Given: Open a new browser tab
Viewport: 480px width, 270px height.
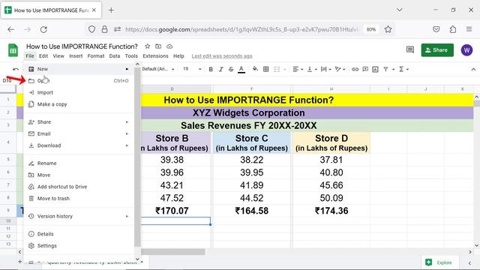Looking at the screenshot, I should (111, 10).
